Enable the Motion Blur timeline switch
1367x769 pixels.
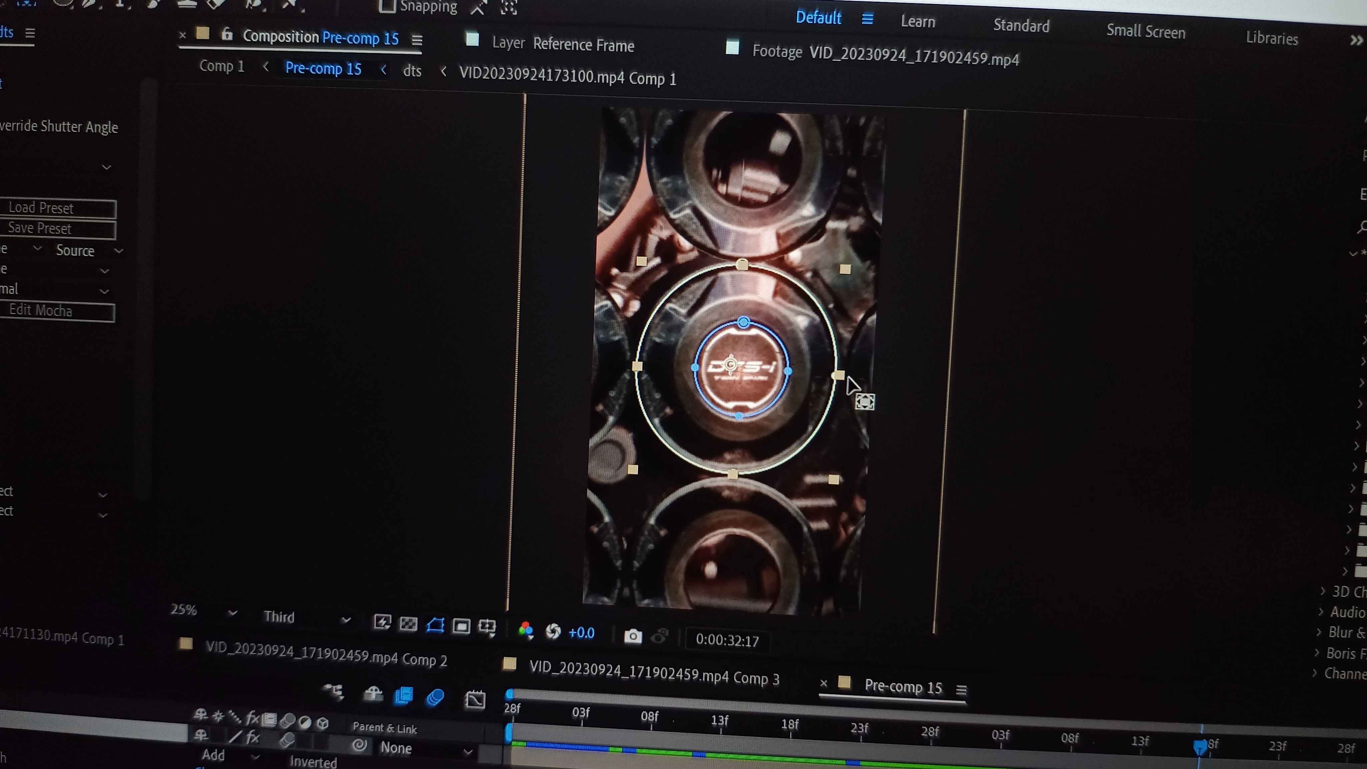[435, 697]
